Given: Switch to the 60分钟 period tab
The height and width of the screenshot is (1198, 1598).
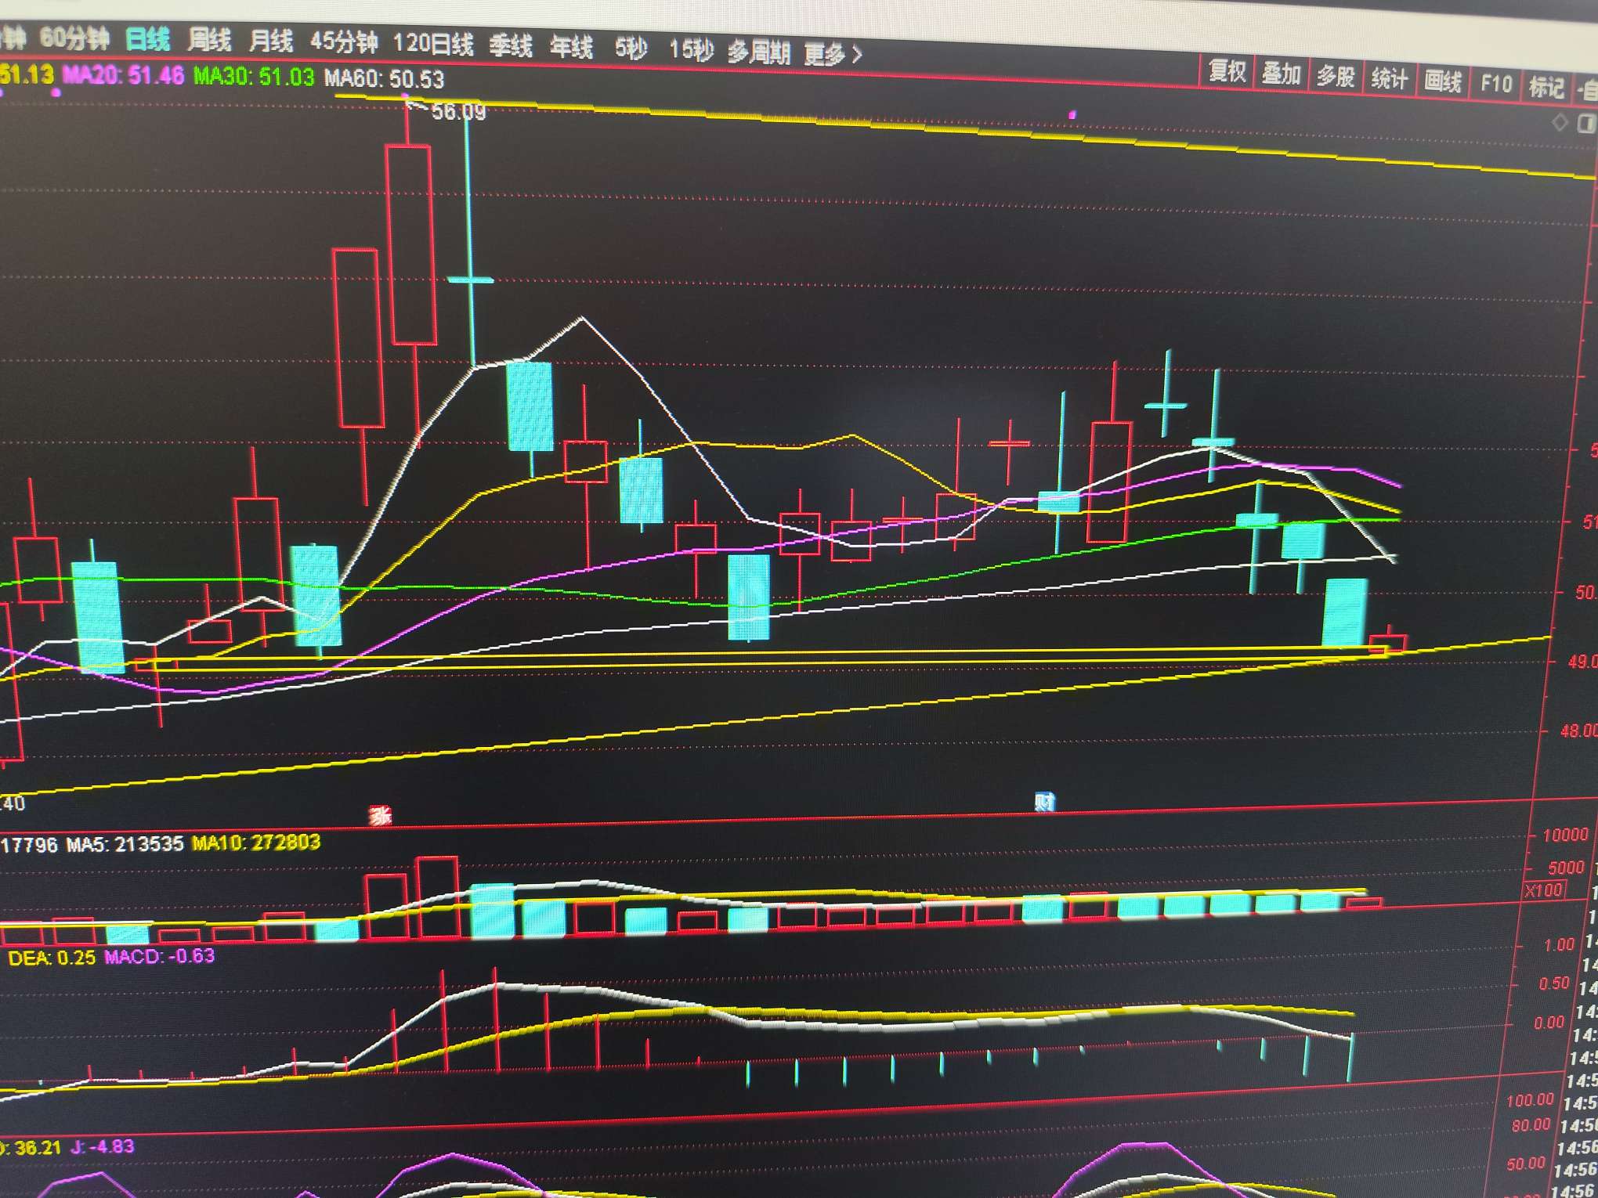Looking at the screenshot, I should (x=74, y=38).
